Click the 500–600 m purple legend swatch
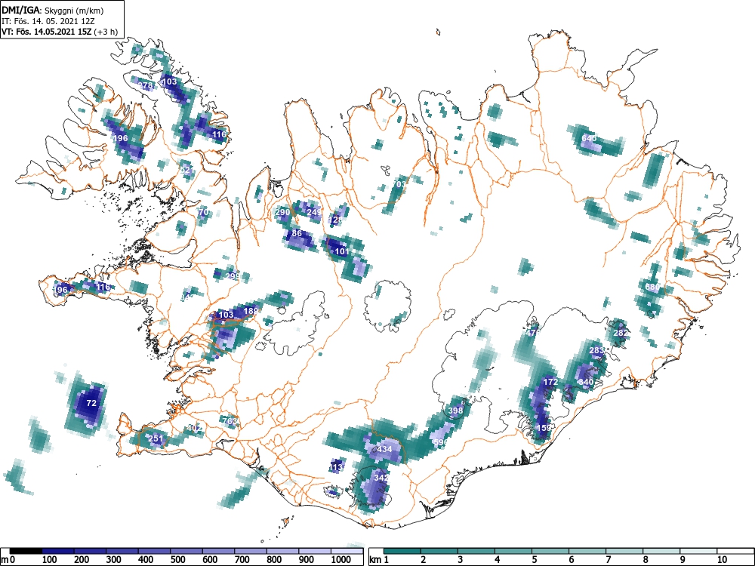This screenshot has height=566, width=755. 186,551
